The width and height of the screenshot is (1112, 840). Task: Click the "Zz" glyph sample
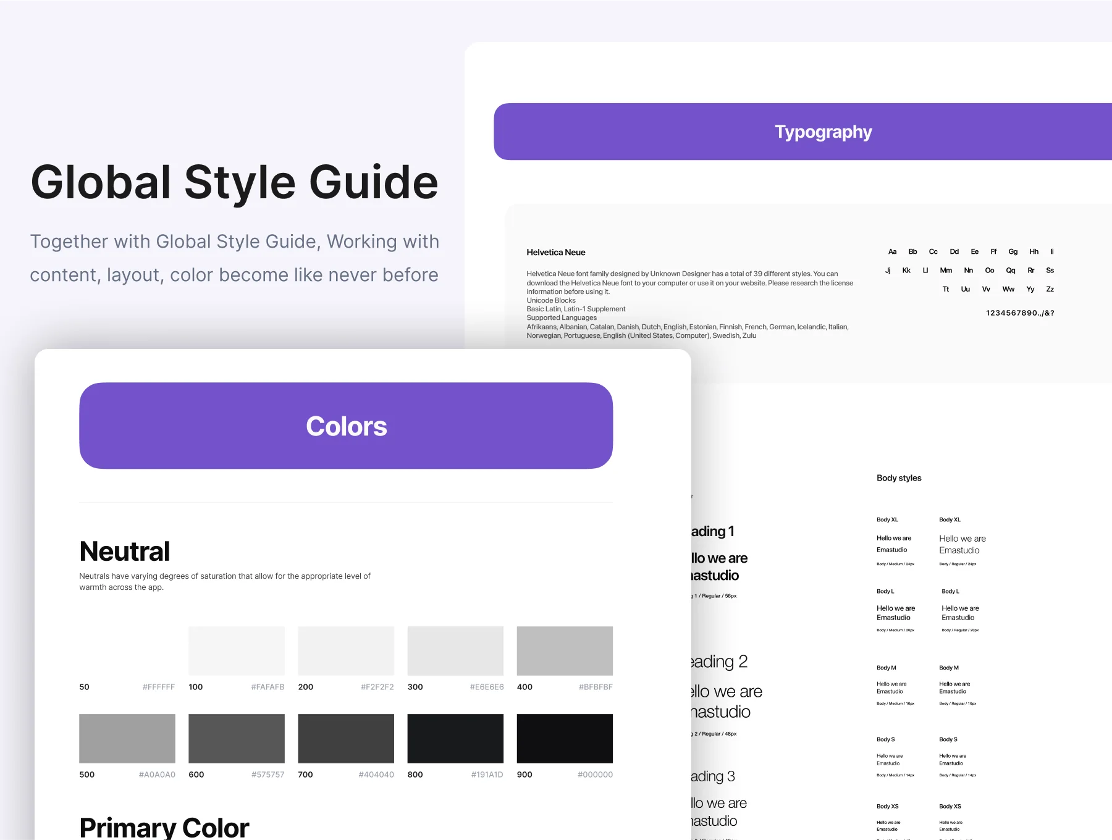[1050, 289]
